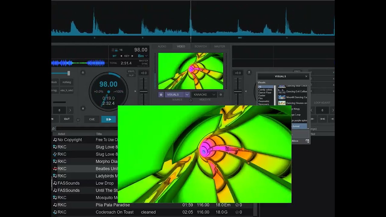
Task: Select 'Moonlit Dancing' visual thumbnail
Action: [282, 97]
